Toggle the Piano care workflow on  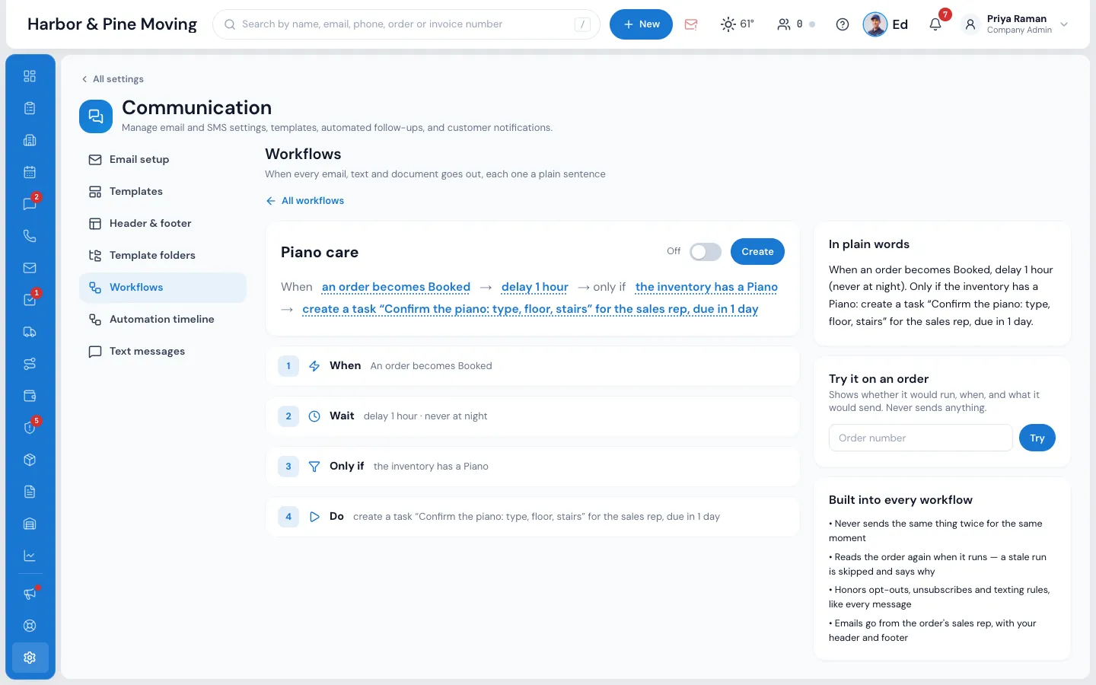[x=706, y=252]
